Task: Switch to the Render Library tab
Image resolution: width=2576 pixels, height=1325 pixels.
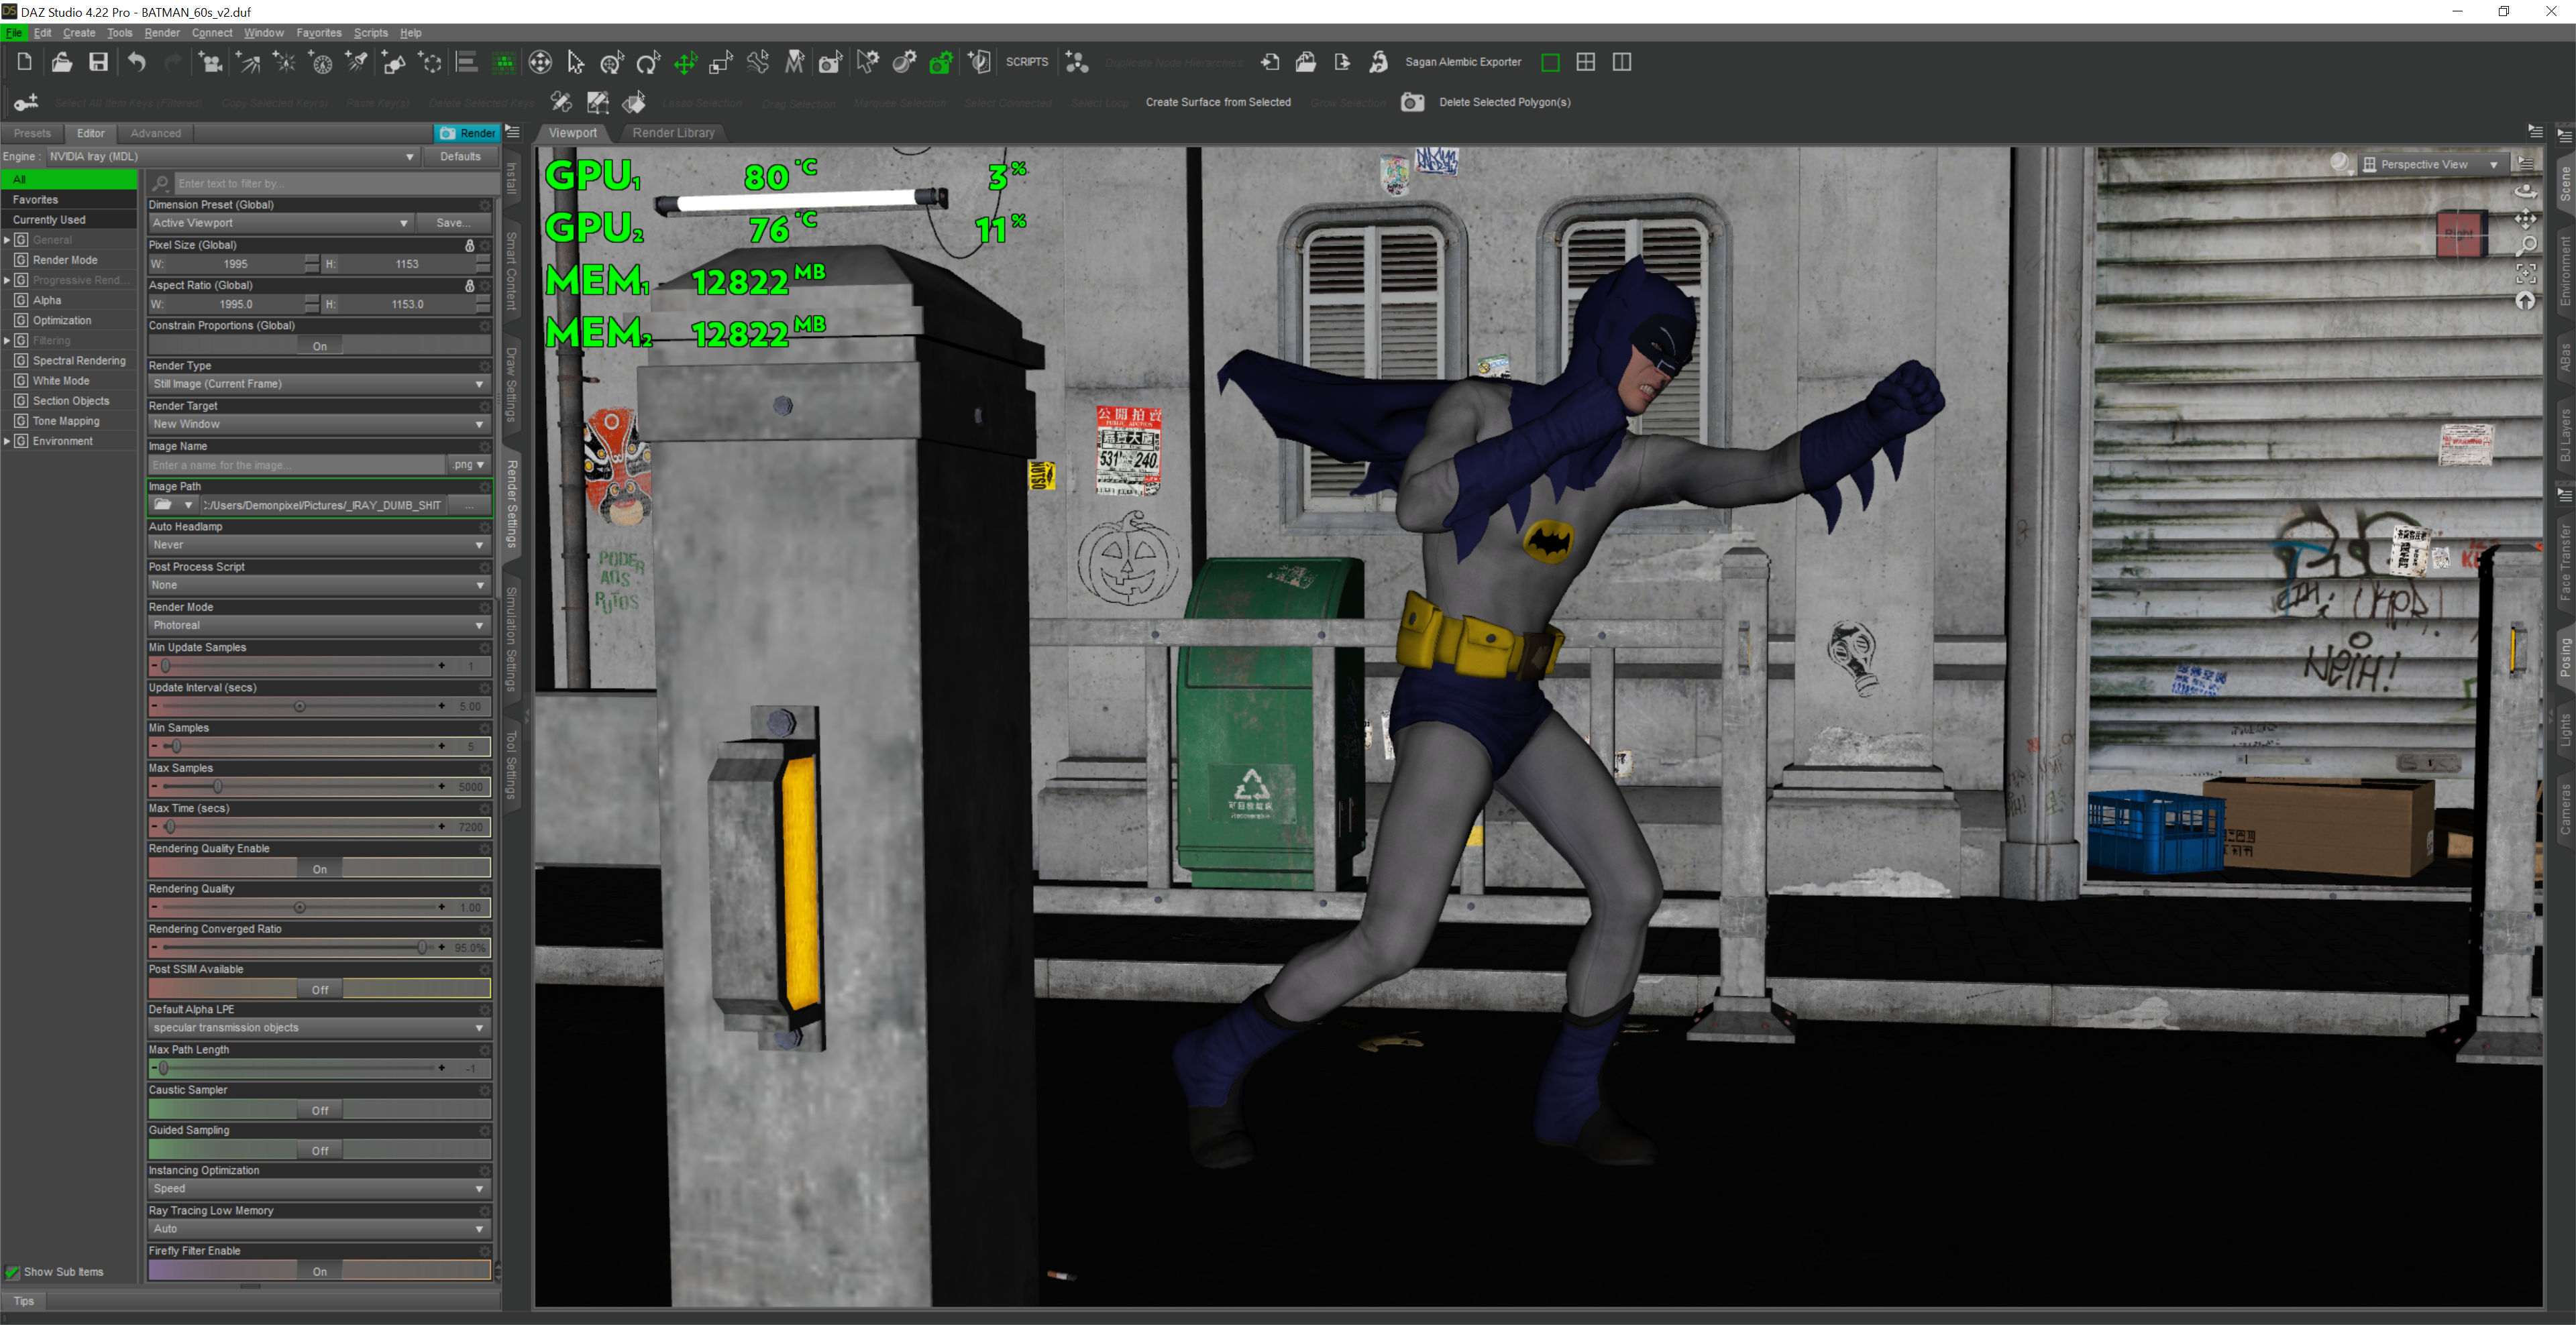Action: [x=673, y=133]
